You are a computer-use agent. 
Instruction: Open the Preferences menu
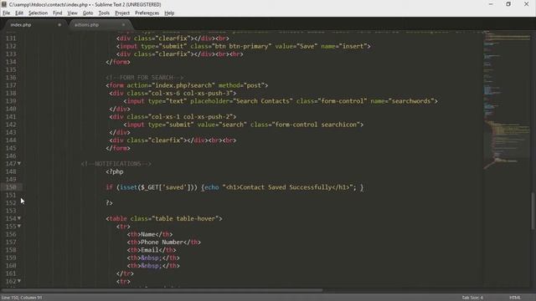click(x=147, y=13)
